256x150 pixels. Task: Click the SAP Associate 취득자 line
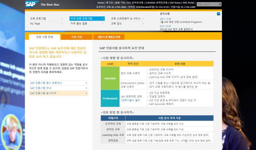tap(161, 104)
